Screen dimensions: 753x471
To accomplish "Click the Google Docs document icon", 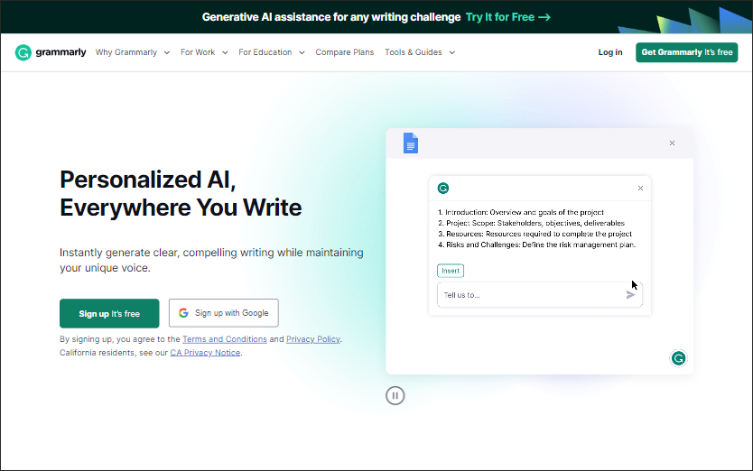I will (x=411, y=143).
